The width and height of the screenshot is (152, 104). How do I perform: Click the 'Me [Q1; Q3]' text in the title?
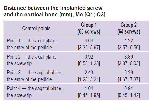pyautogui.click(x=90, y=15)
